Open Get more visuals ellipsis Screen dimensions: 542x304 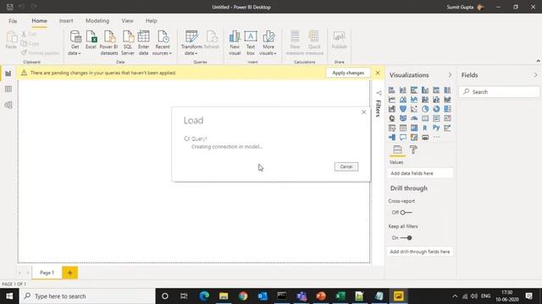coord(436,137)
